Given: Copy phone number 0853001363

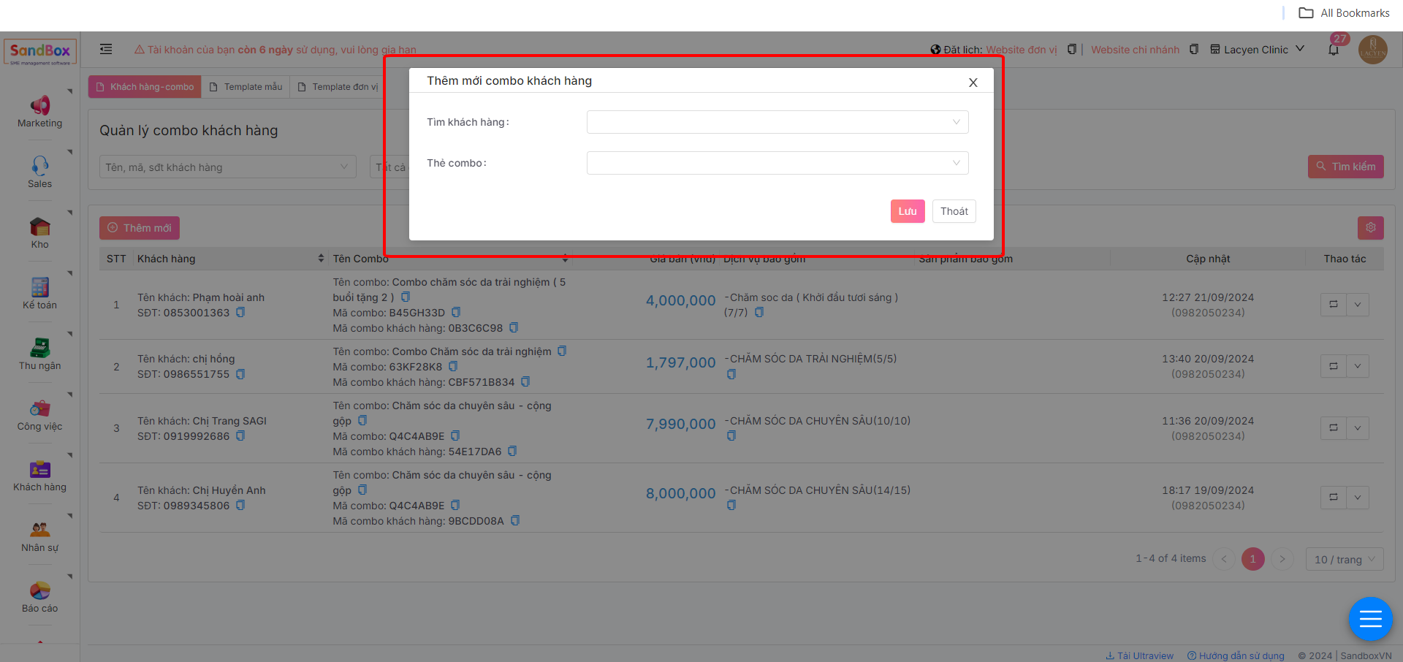Looking at the screenshot, I should pyautogui.click(x=240, y=313).
